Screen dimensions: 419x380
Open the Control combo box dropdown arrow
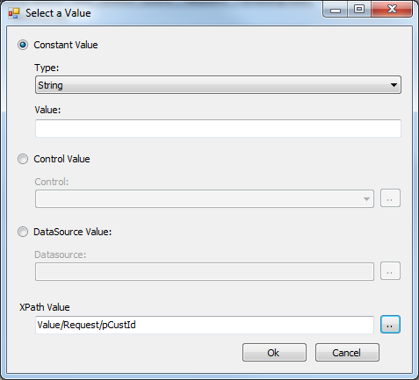pos(366,199)
